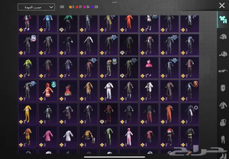Choose the orange outfit with 8 badge
This screenshot has width=229, height=159.
point(48,90)
